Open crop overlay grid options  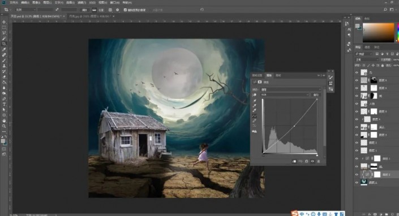110,10
